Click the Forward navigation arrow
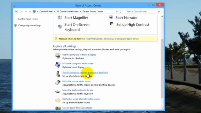 [22, 12]
